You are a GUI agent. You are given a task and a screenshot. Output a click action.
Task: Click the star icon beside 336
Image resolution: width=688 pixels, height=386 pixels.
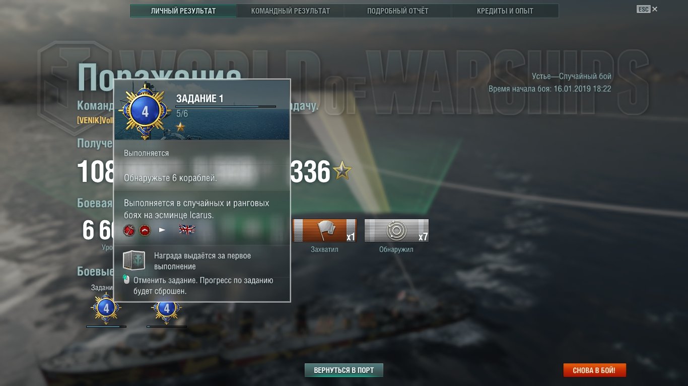pyautogui.click(x=342, y=171)
